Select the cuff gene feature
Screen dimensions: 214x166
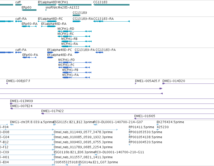(19, 5)
